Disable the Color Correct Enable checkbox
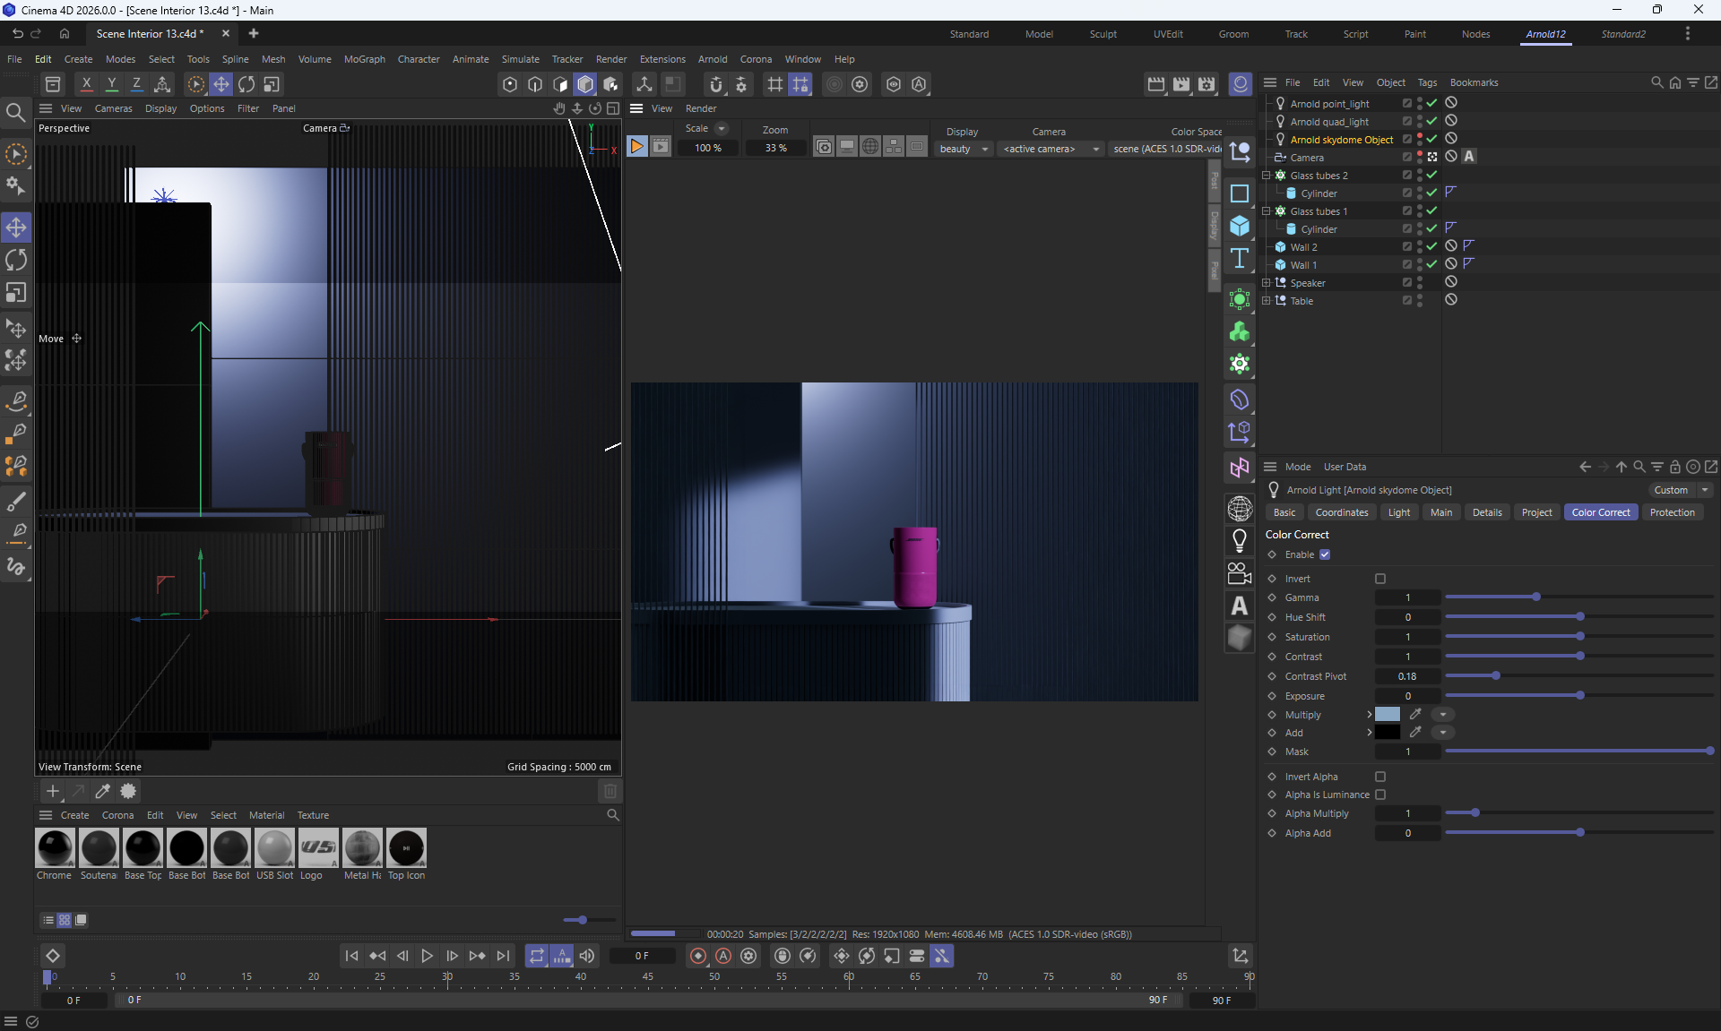This screenshot has height=1031, width=1721. click(1325, 554)
